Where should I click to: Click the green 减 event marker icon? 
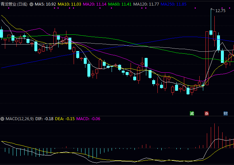pyautogui.click(x=192, y=114)
